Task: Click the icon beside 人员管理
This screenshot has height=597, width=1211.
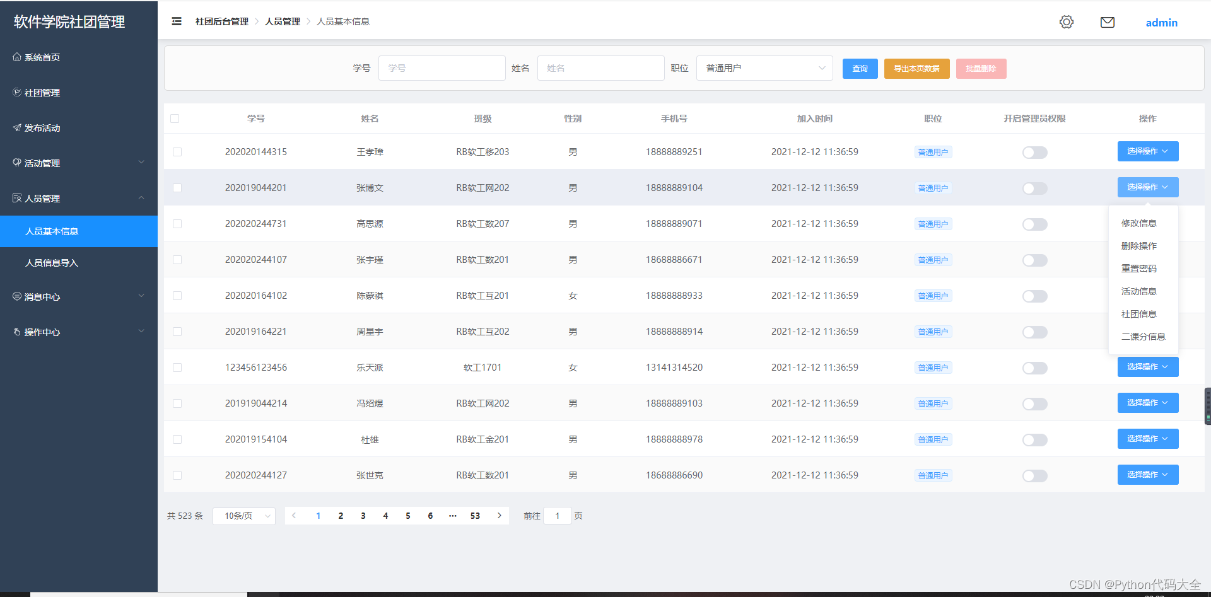Action: pos(17,199)
